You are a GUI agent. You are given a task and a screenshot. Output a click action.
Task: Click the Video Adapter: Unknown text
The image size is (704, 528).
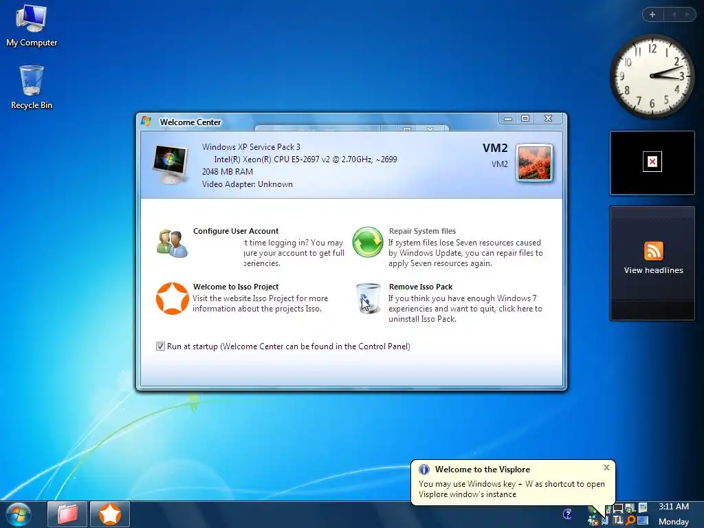[247, 184]
